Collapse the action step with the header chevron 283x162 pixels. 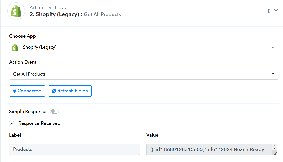tap(276, 10)
